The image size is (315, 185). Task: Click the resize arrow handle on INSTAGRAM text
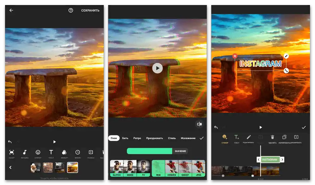[x=286, y=71]
